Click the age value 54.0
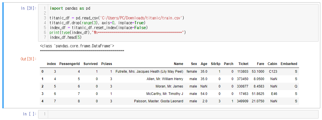322x120 pixels. point(204,93)
